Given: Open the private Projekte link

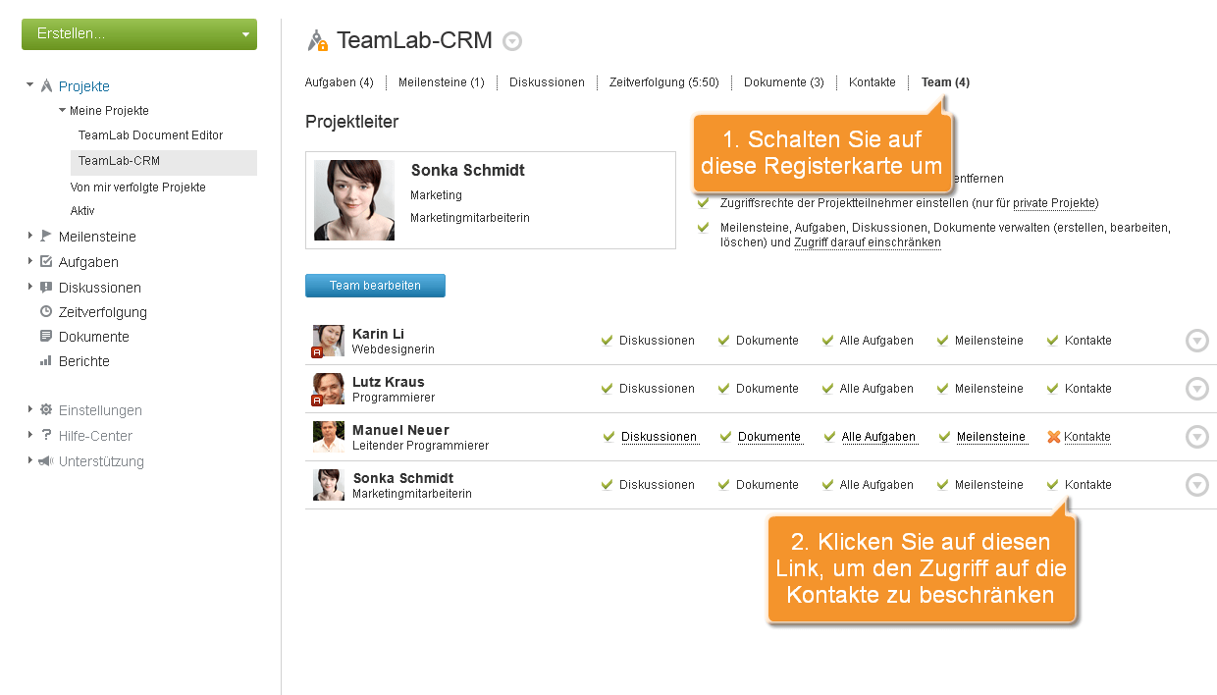Looking at the screenshot, I should (1054, 203).
